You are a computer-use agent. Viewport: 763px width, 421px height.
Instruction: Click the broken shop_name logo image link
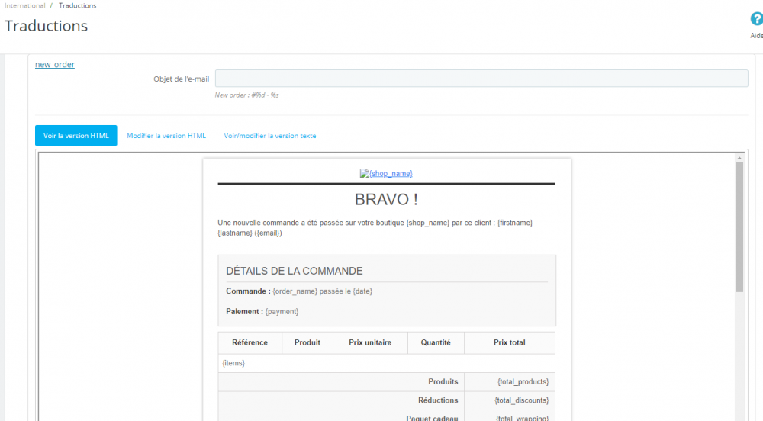pos(386,174)
